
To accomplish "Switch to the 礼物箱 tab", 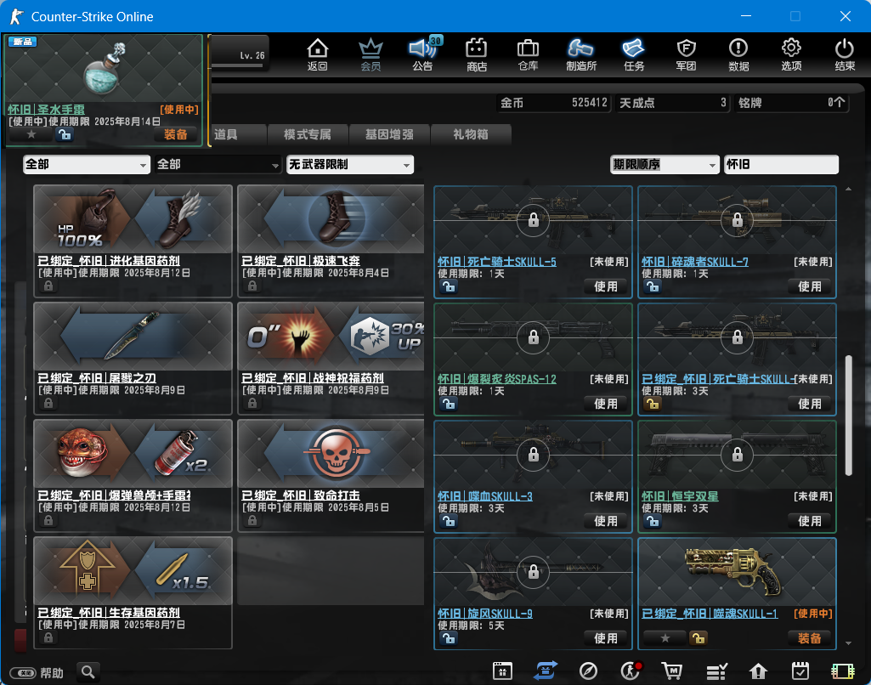I will pyautogui.click(x=471, y=134).
